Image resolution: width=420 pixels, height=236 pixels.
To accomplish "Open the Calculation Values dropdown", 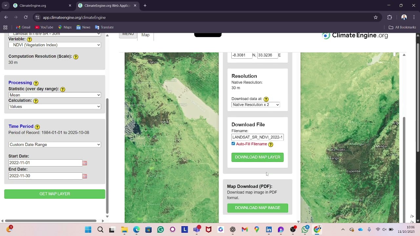I will tap(55, 107).
